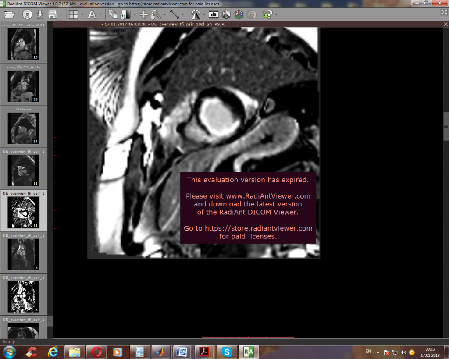Click the www.RadiAntViewer.com text in the notice
Image resolution: width=449 pixels, height=359 pixels.
268,196
